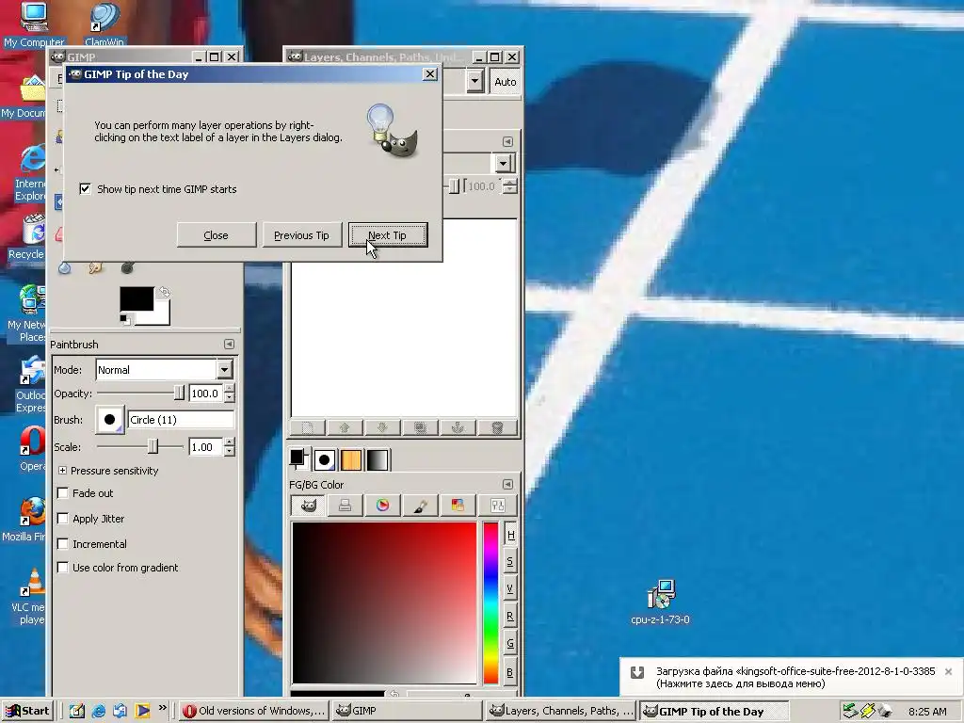
Task: Click the swap foreground/background colors arrow
Action: [164, 292]
